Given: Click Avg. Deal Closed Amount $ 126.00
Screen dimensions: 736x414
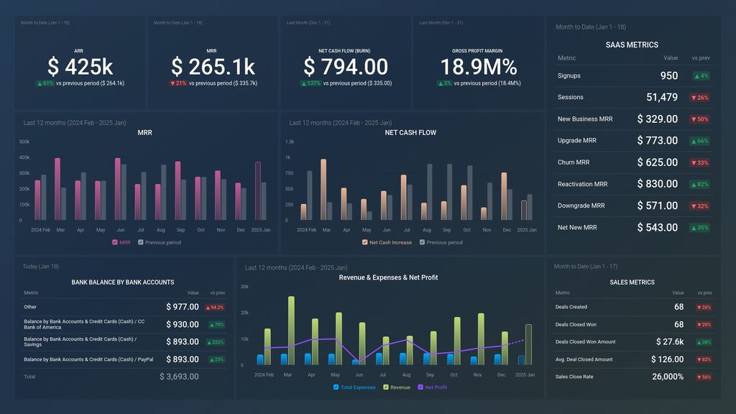Looking at the screenshot, I should point(667,359).
